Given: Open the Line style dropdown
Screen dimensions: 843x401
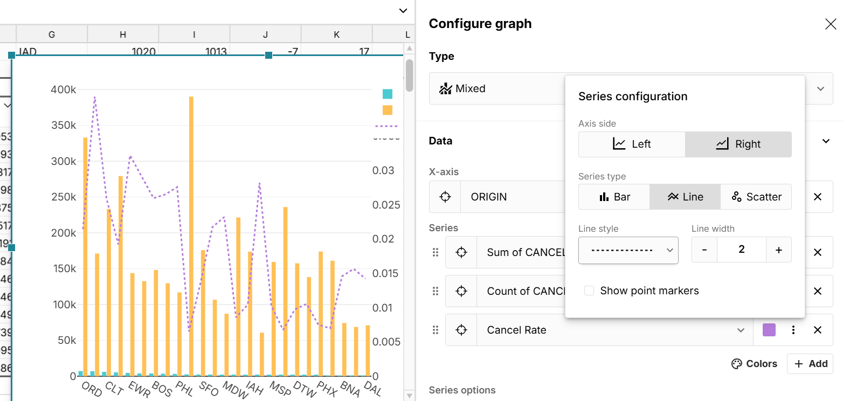Looking at the screenshot, I should tap(628, 250).
